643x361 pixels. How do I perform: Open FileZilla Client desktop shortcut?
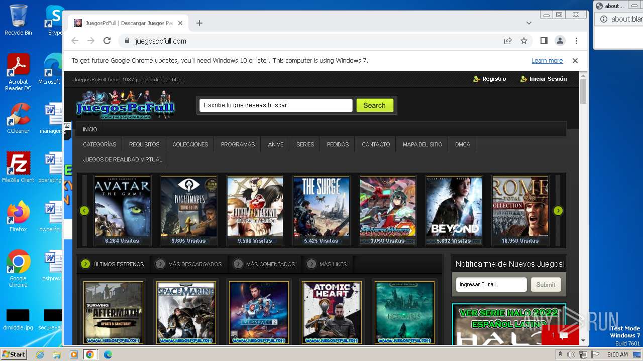point(18,167)
